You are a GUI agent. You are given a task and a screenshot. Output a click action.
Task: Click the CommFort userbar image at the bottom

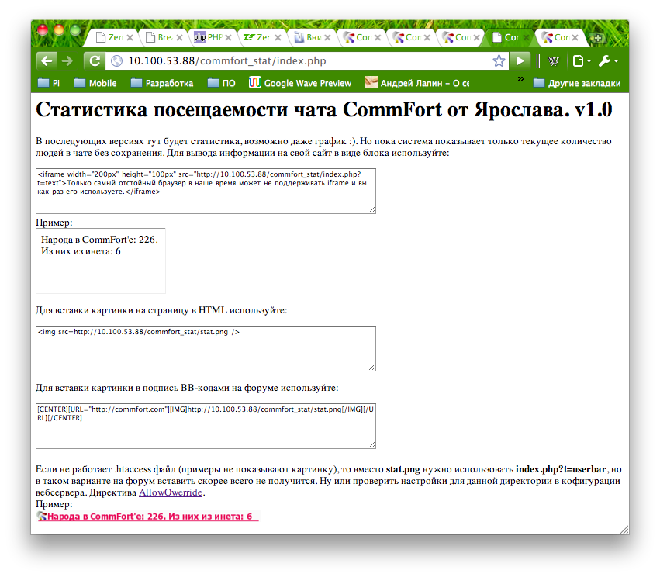click(x=147, y=517)
